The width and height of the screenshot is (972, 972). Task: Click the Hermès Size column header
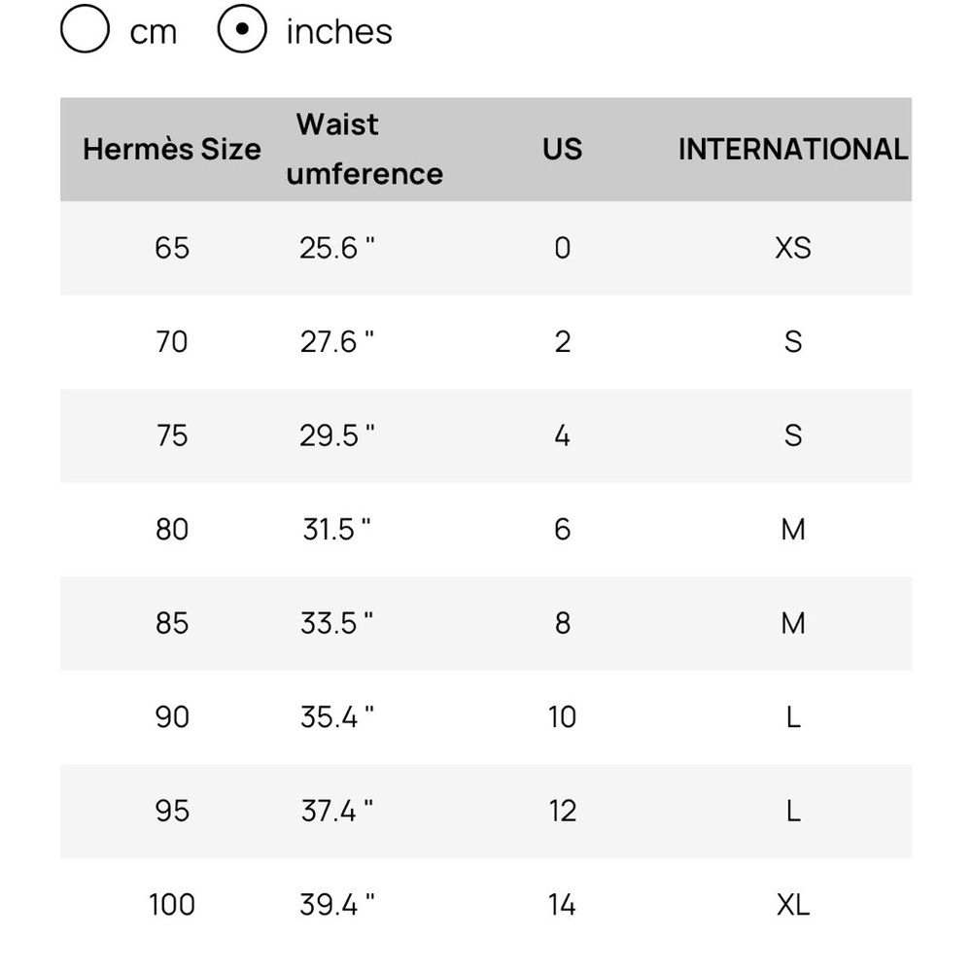pyautogui.click(x=172, y=150)
